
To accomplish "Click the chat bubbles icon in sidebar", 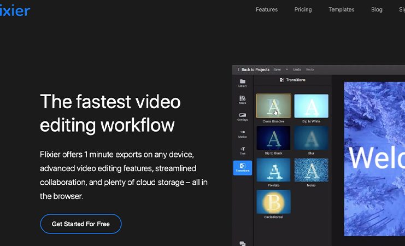I will point(243,243).
